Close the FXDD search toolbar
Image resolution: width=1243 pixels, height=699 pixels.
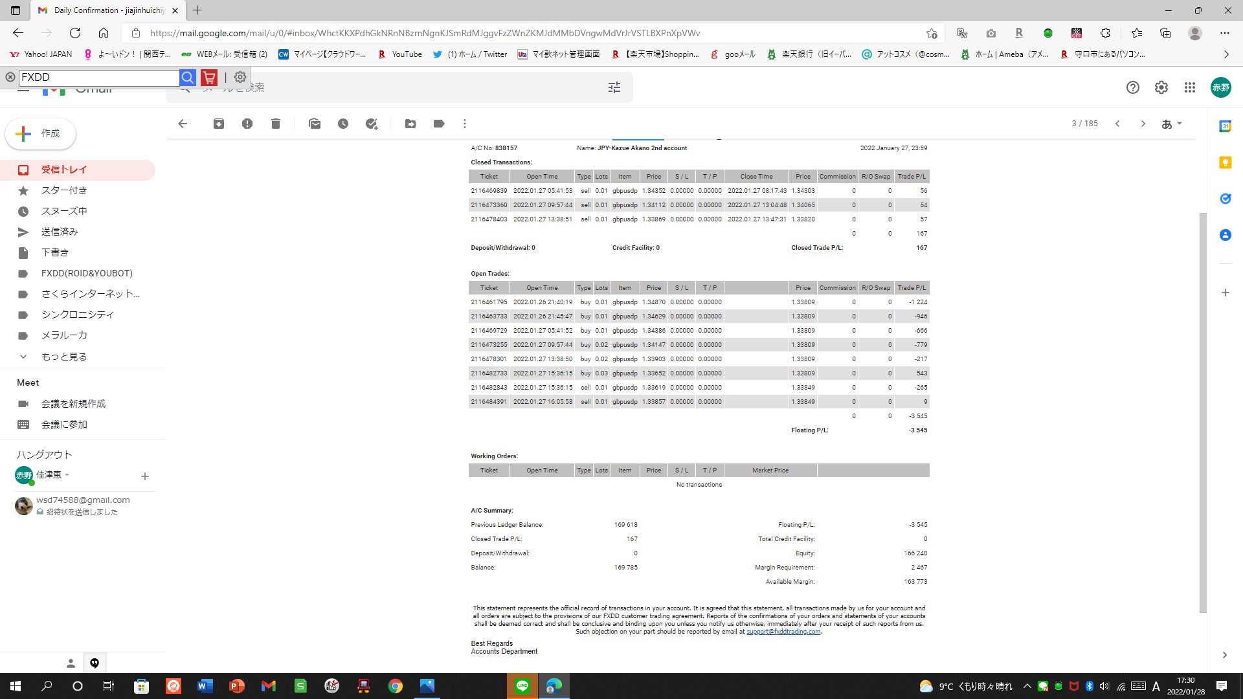point(10,78)
